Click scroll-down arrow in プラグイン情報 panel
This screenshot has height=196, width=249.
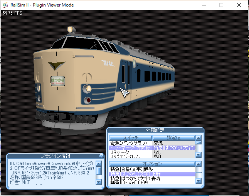[x=99, y=182]
